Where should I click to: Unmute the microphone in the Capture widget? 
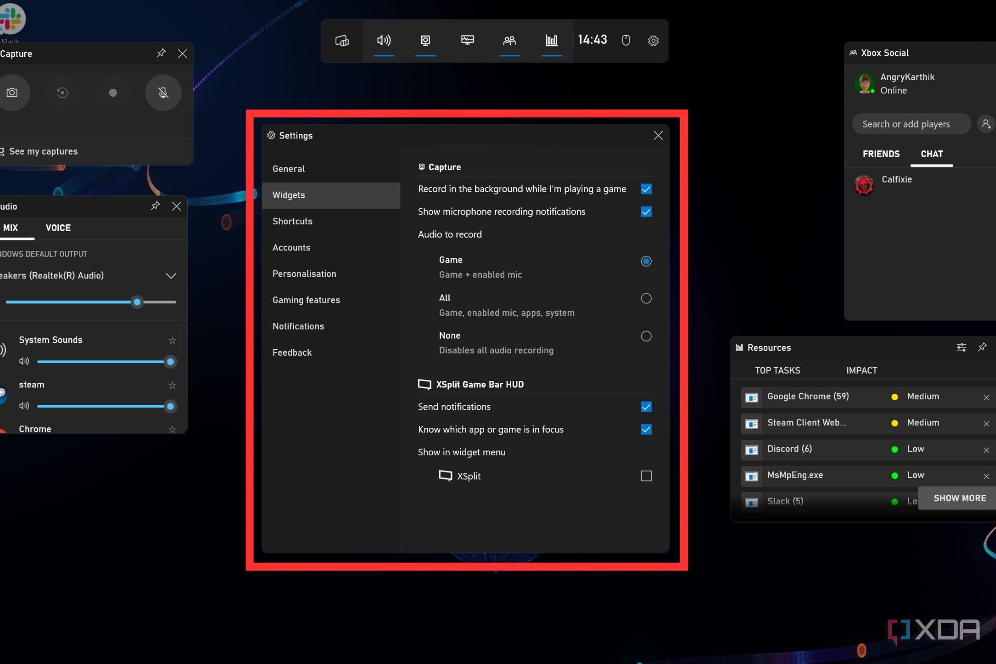point(163,92)
